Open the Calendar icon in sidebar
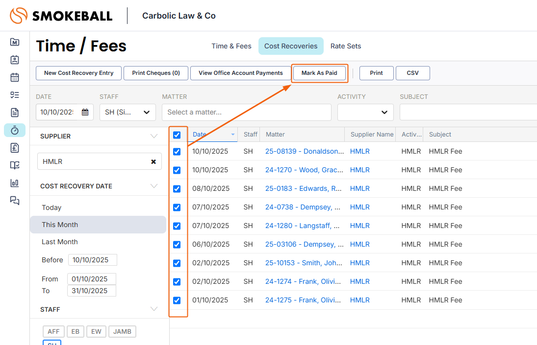Screen dimensions: 537x345 click(x=15, y=77)
